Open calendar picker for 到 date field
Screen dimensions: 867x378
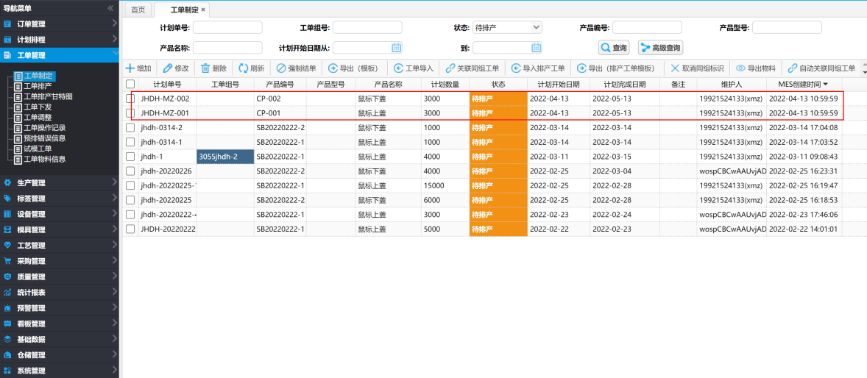pyautogui.click(x=536, y=48)
